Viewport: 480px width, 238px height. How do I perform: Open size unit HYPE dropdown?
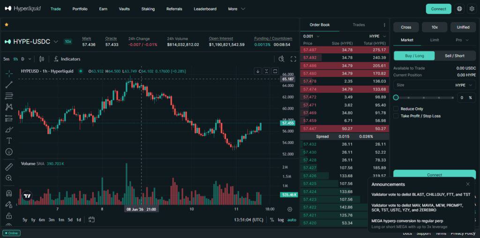[464, 85]
